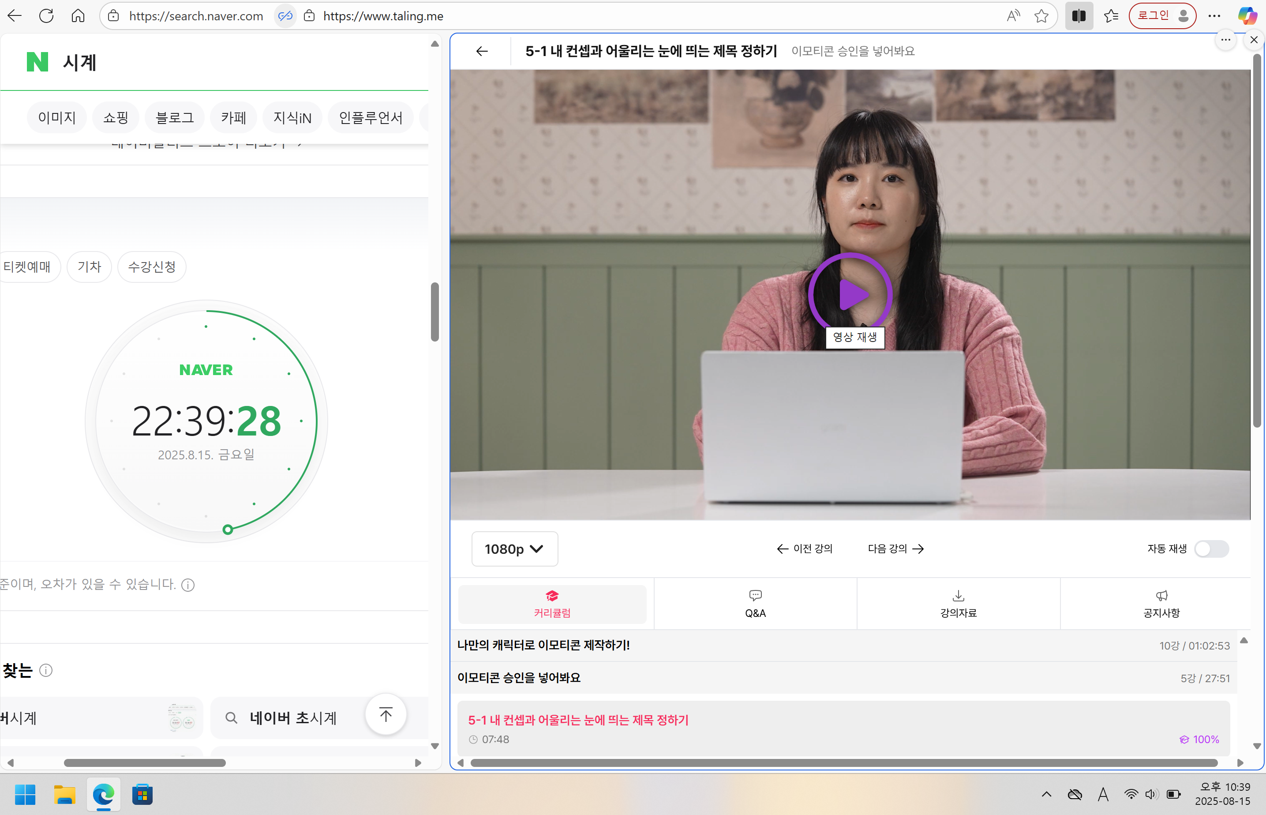The image size is (1266, 815).
Task: Play the lecture video
Action: (x=850, y=294)
